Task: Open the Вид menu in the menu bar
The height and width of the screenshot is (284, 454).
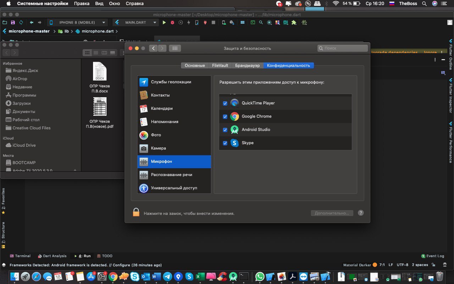Action: pos(99,4)
